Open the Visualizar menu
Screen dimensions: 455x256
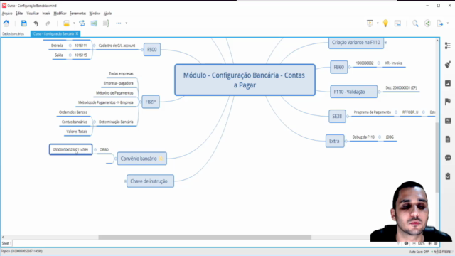[x=33, y=14]
